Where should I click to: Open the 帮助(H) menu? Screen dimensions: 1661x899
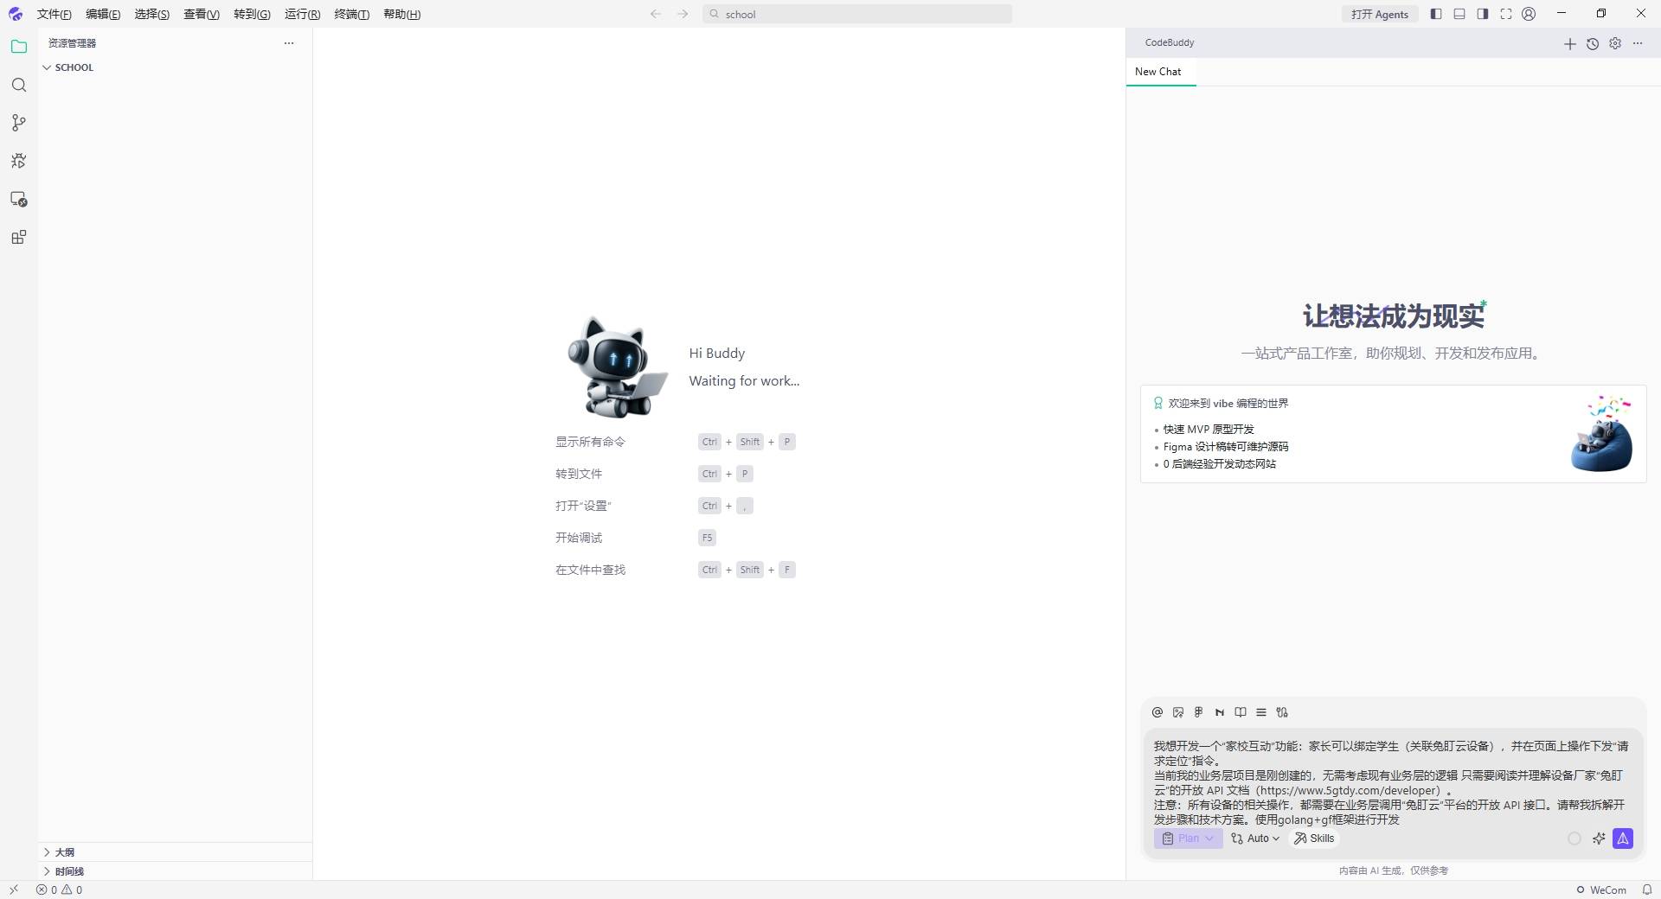401,14
